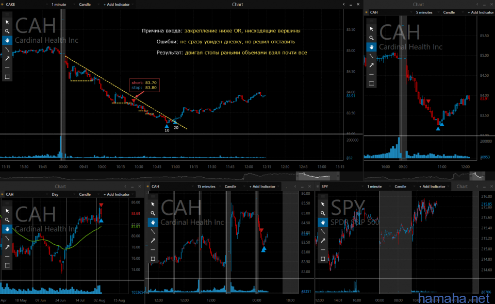Grab the tool palette handle in CAKE chart
Image resolution: width=495 pixels, height=304 pixels.
(x=7, y=14)
